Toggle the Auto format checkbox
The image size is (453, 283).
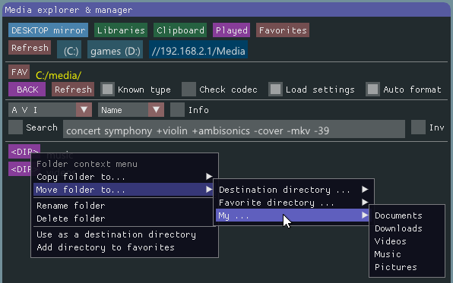[372, 90]
